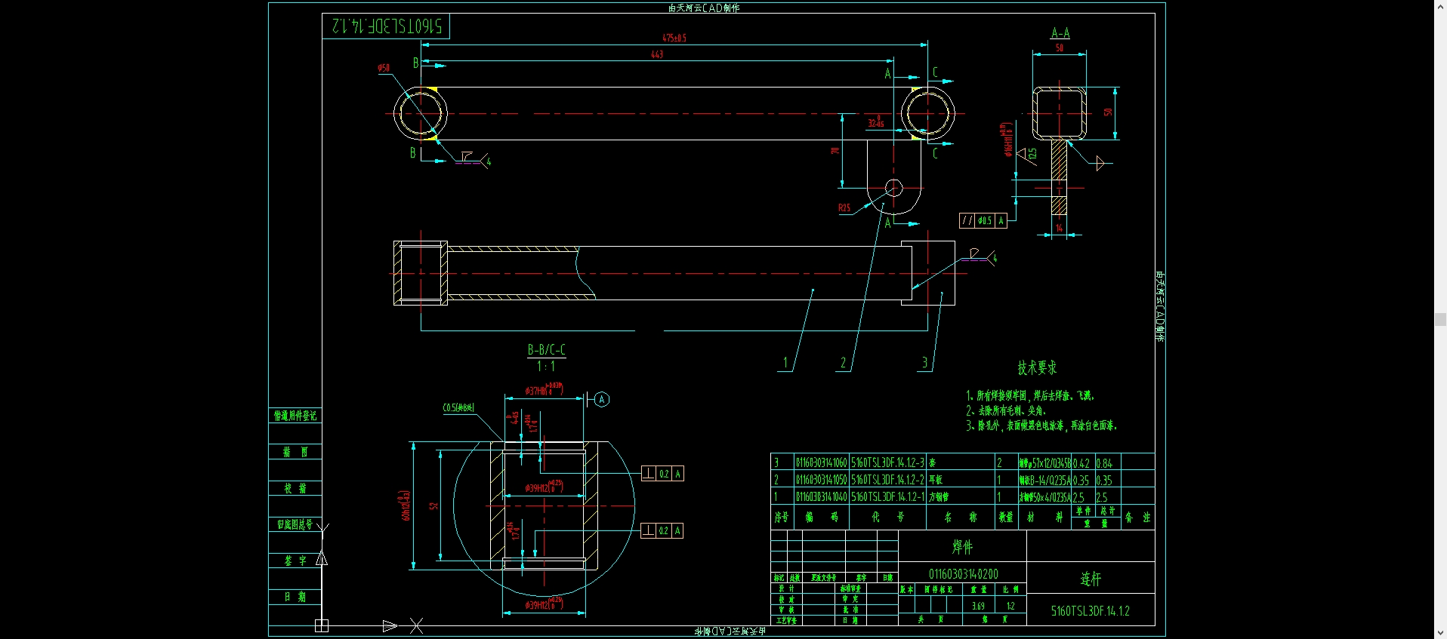This screenshot has height=639, width=1447.
Task: Click the balloon number "2" callout
Action: pyautogui.click(x=844, y=363)
